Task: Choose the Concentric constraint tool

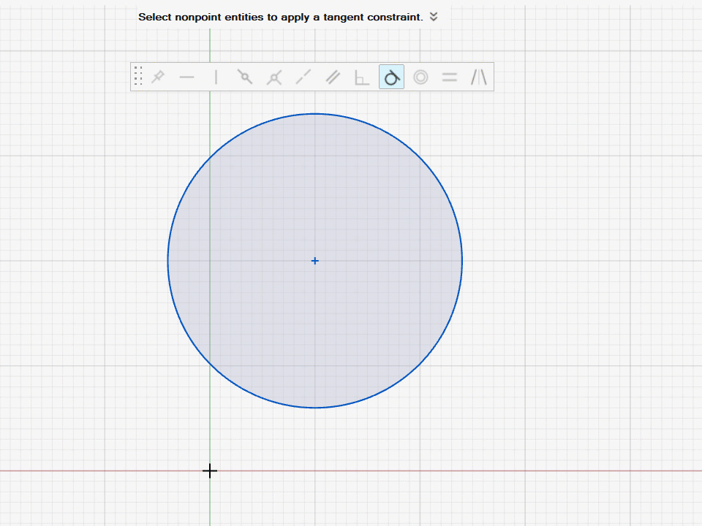Action: pyautogui.click(x=420, y=77)
